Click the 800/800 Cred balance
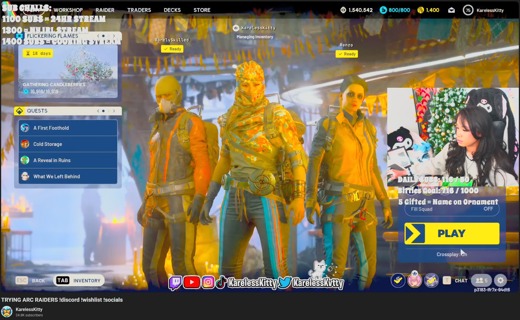The width and height of the screenshot is (520, 320). (399, 10)
